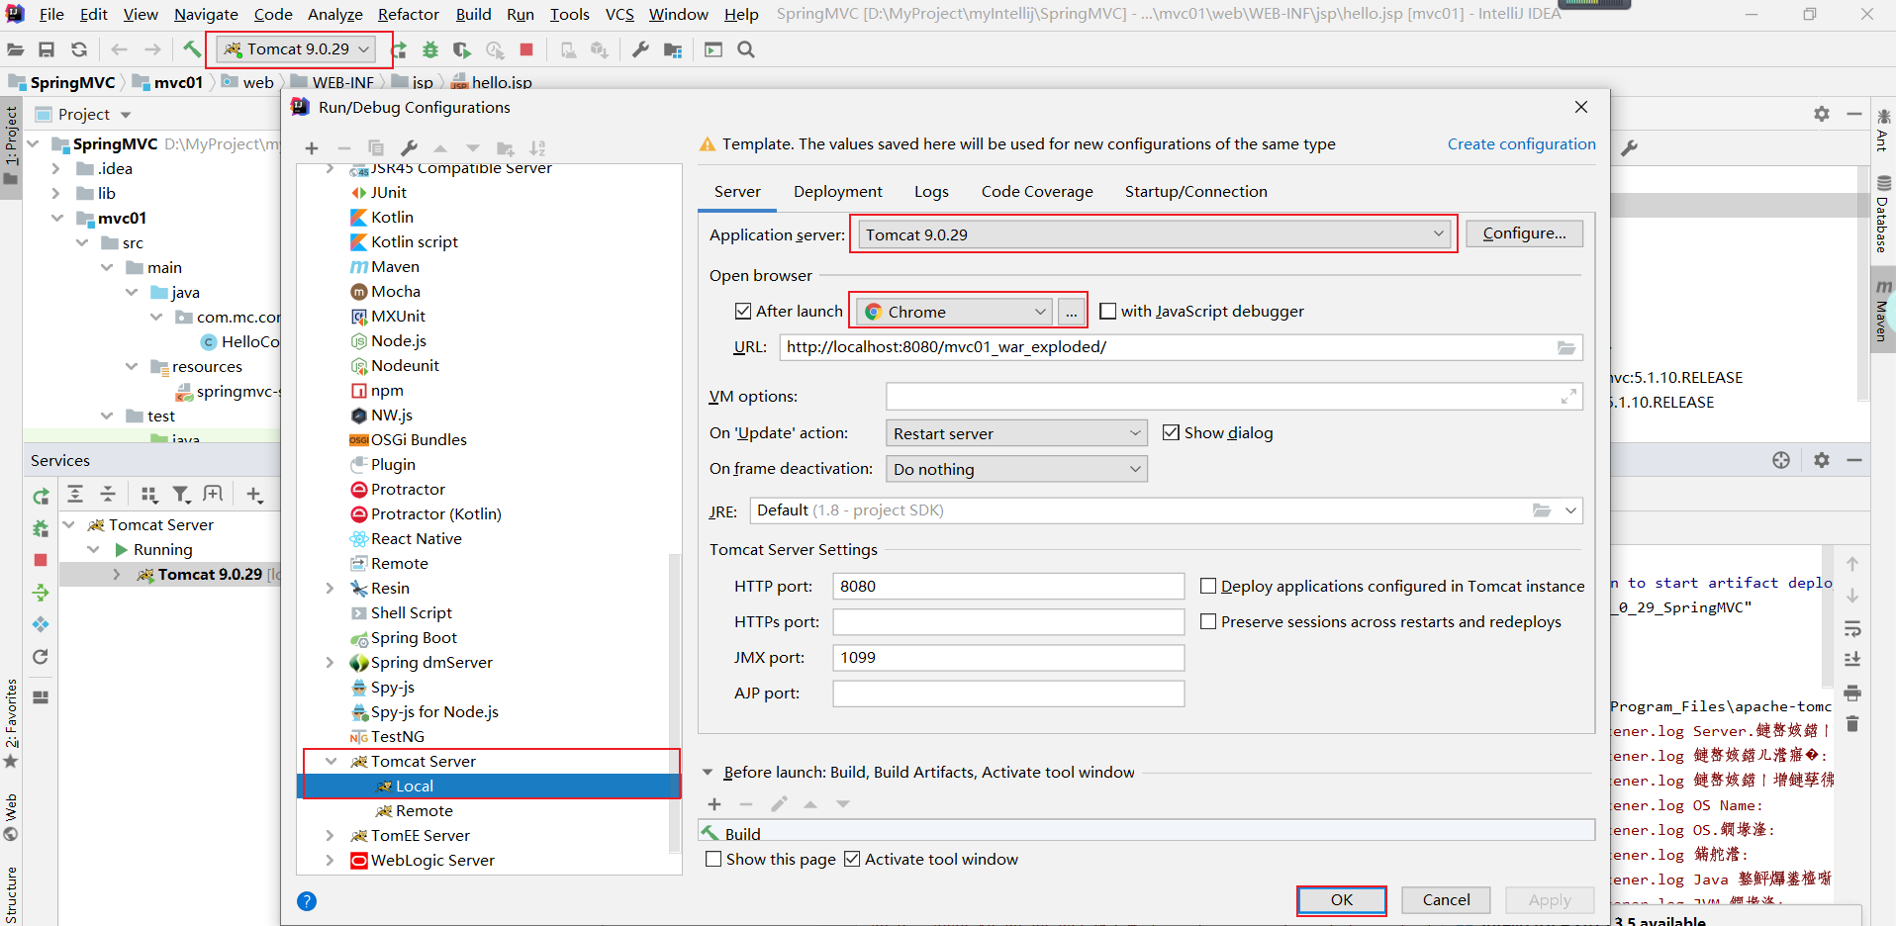
Task: Open On frame deactivation Do nothing dropdown
Action: [1016, 469]
